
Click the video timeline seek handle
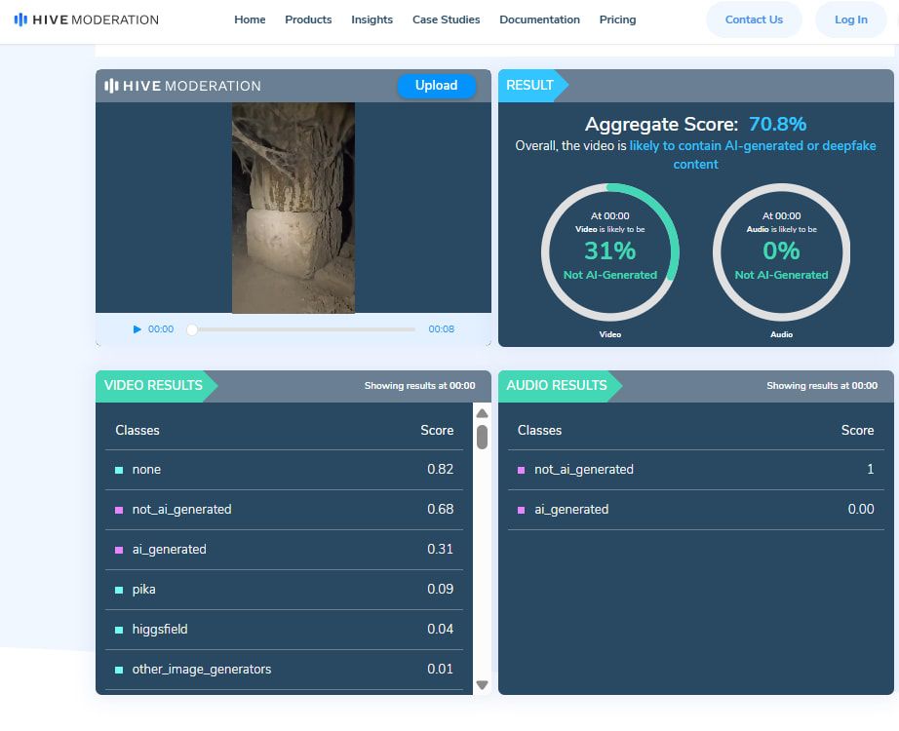click(x=192, y=329)
